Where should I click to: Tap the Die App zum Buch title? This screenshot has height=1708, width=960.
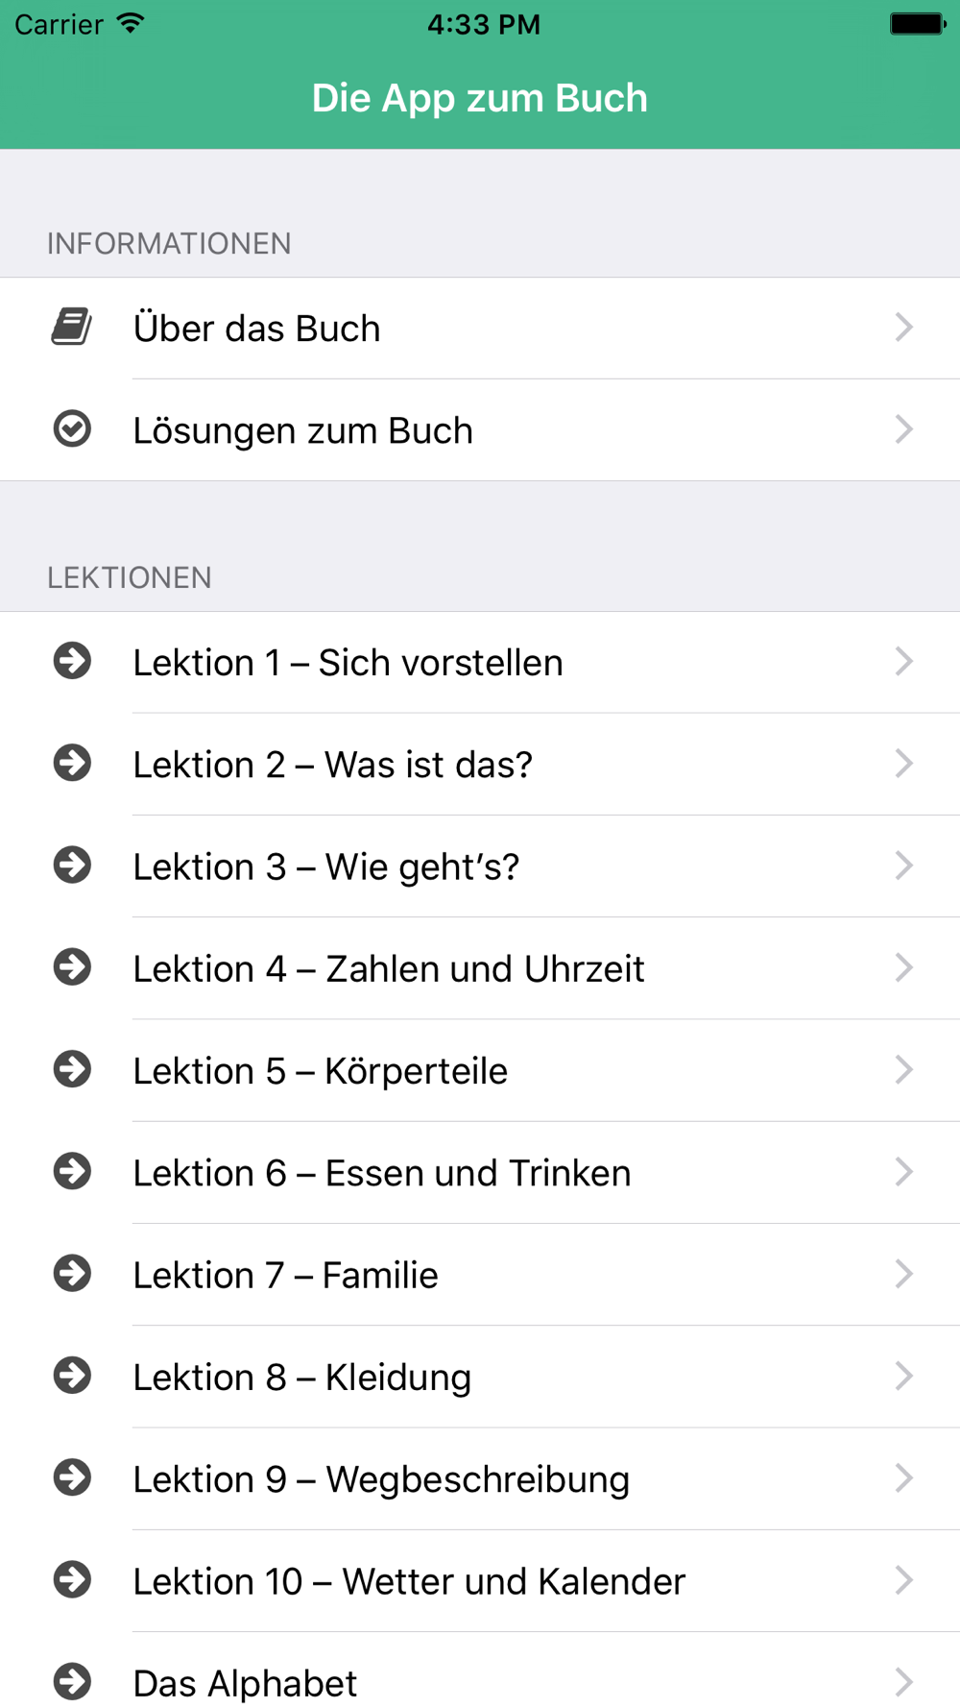(480, 98)
